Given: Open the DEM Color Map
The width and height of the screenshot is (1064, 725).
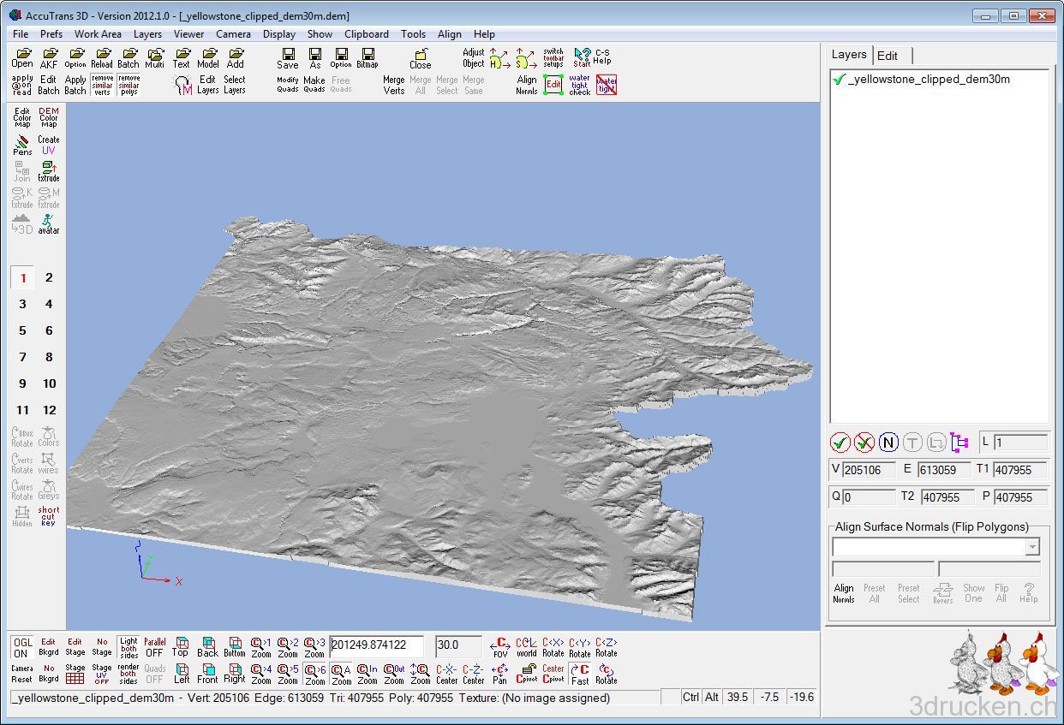Looking at the screenshot, I should pos(49,117).
